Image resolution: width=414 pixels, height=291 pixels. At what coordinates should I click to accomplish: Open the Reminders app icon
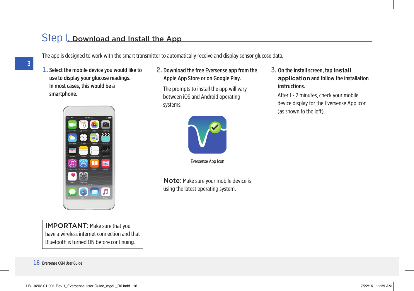coord(94,150)
